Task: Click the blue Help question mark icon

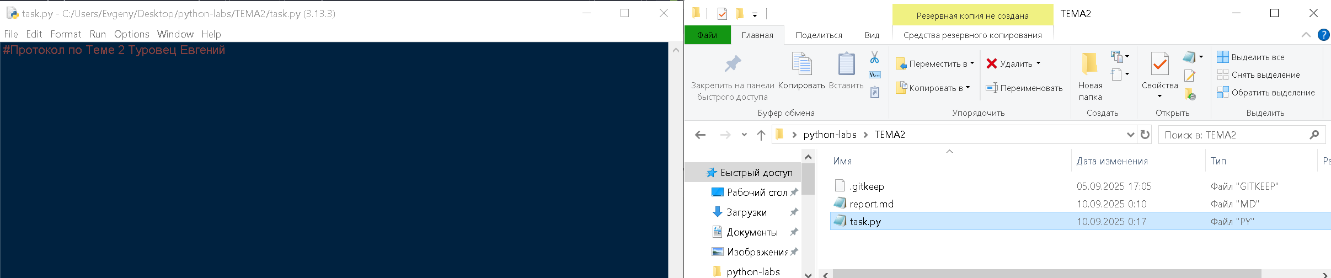Action: click(x=1323, y=35)
